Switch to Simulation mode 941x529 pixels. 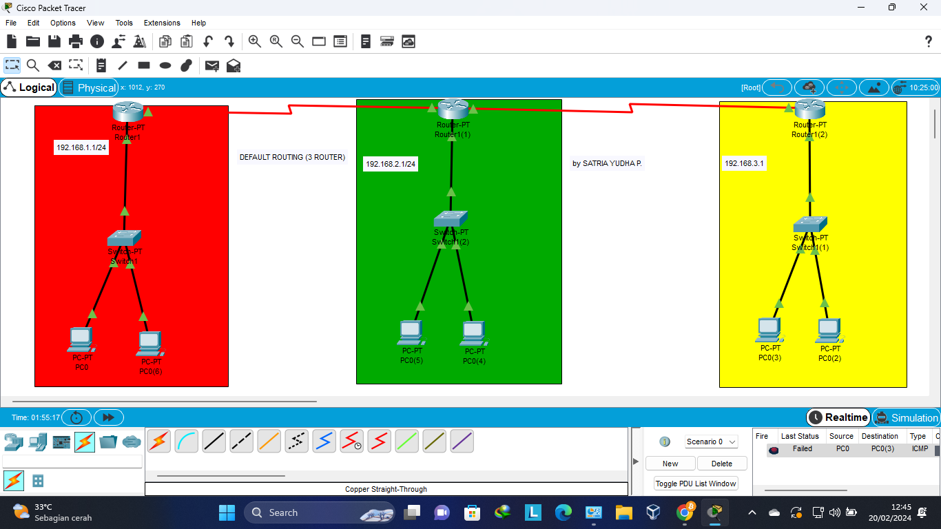coord(907,417)
